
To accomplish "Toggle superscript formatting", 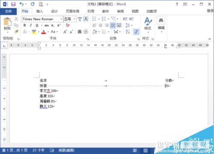I will pos(59,25).
